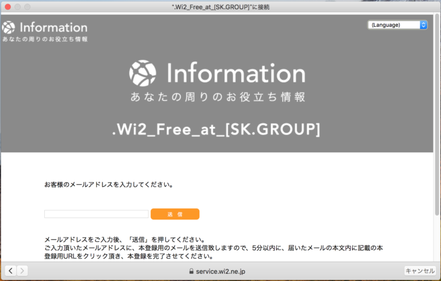
Task: Click the red close window button
Action: tap(8, 7)
